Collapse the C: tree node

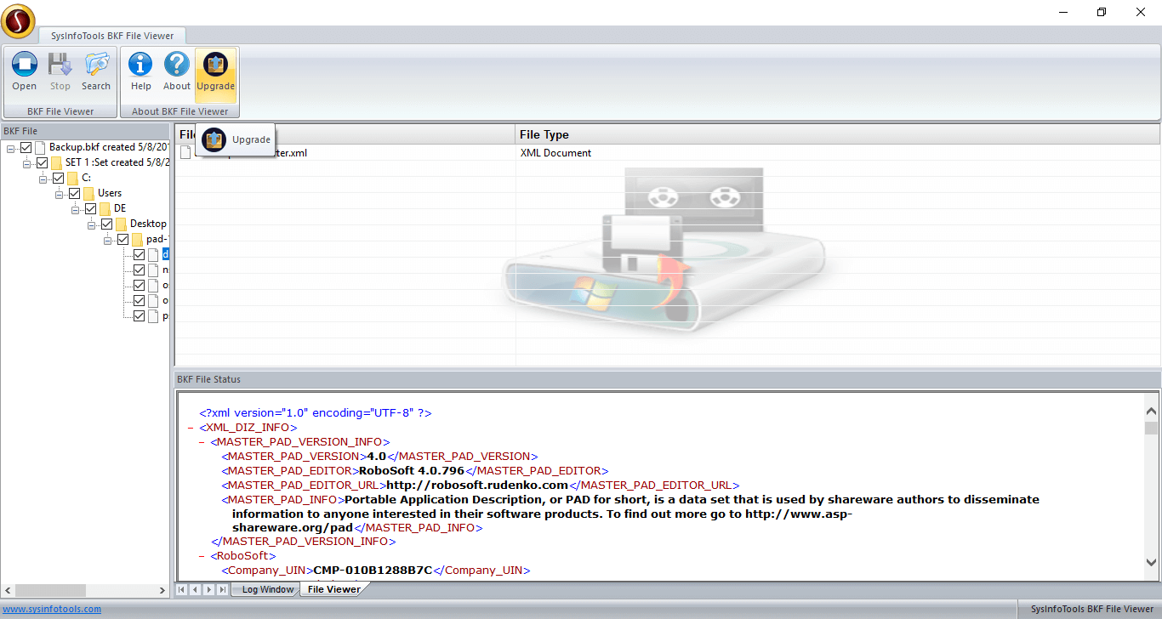coord(43,179)
